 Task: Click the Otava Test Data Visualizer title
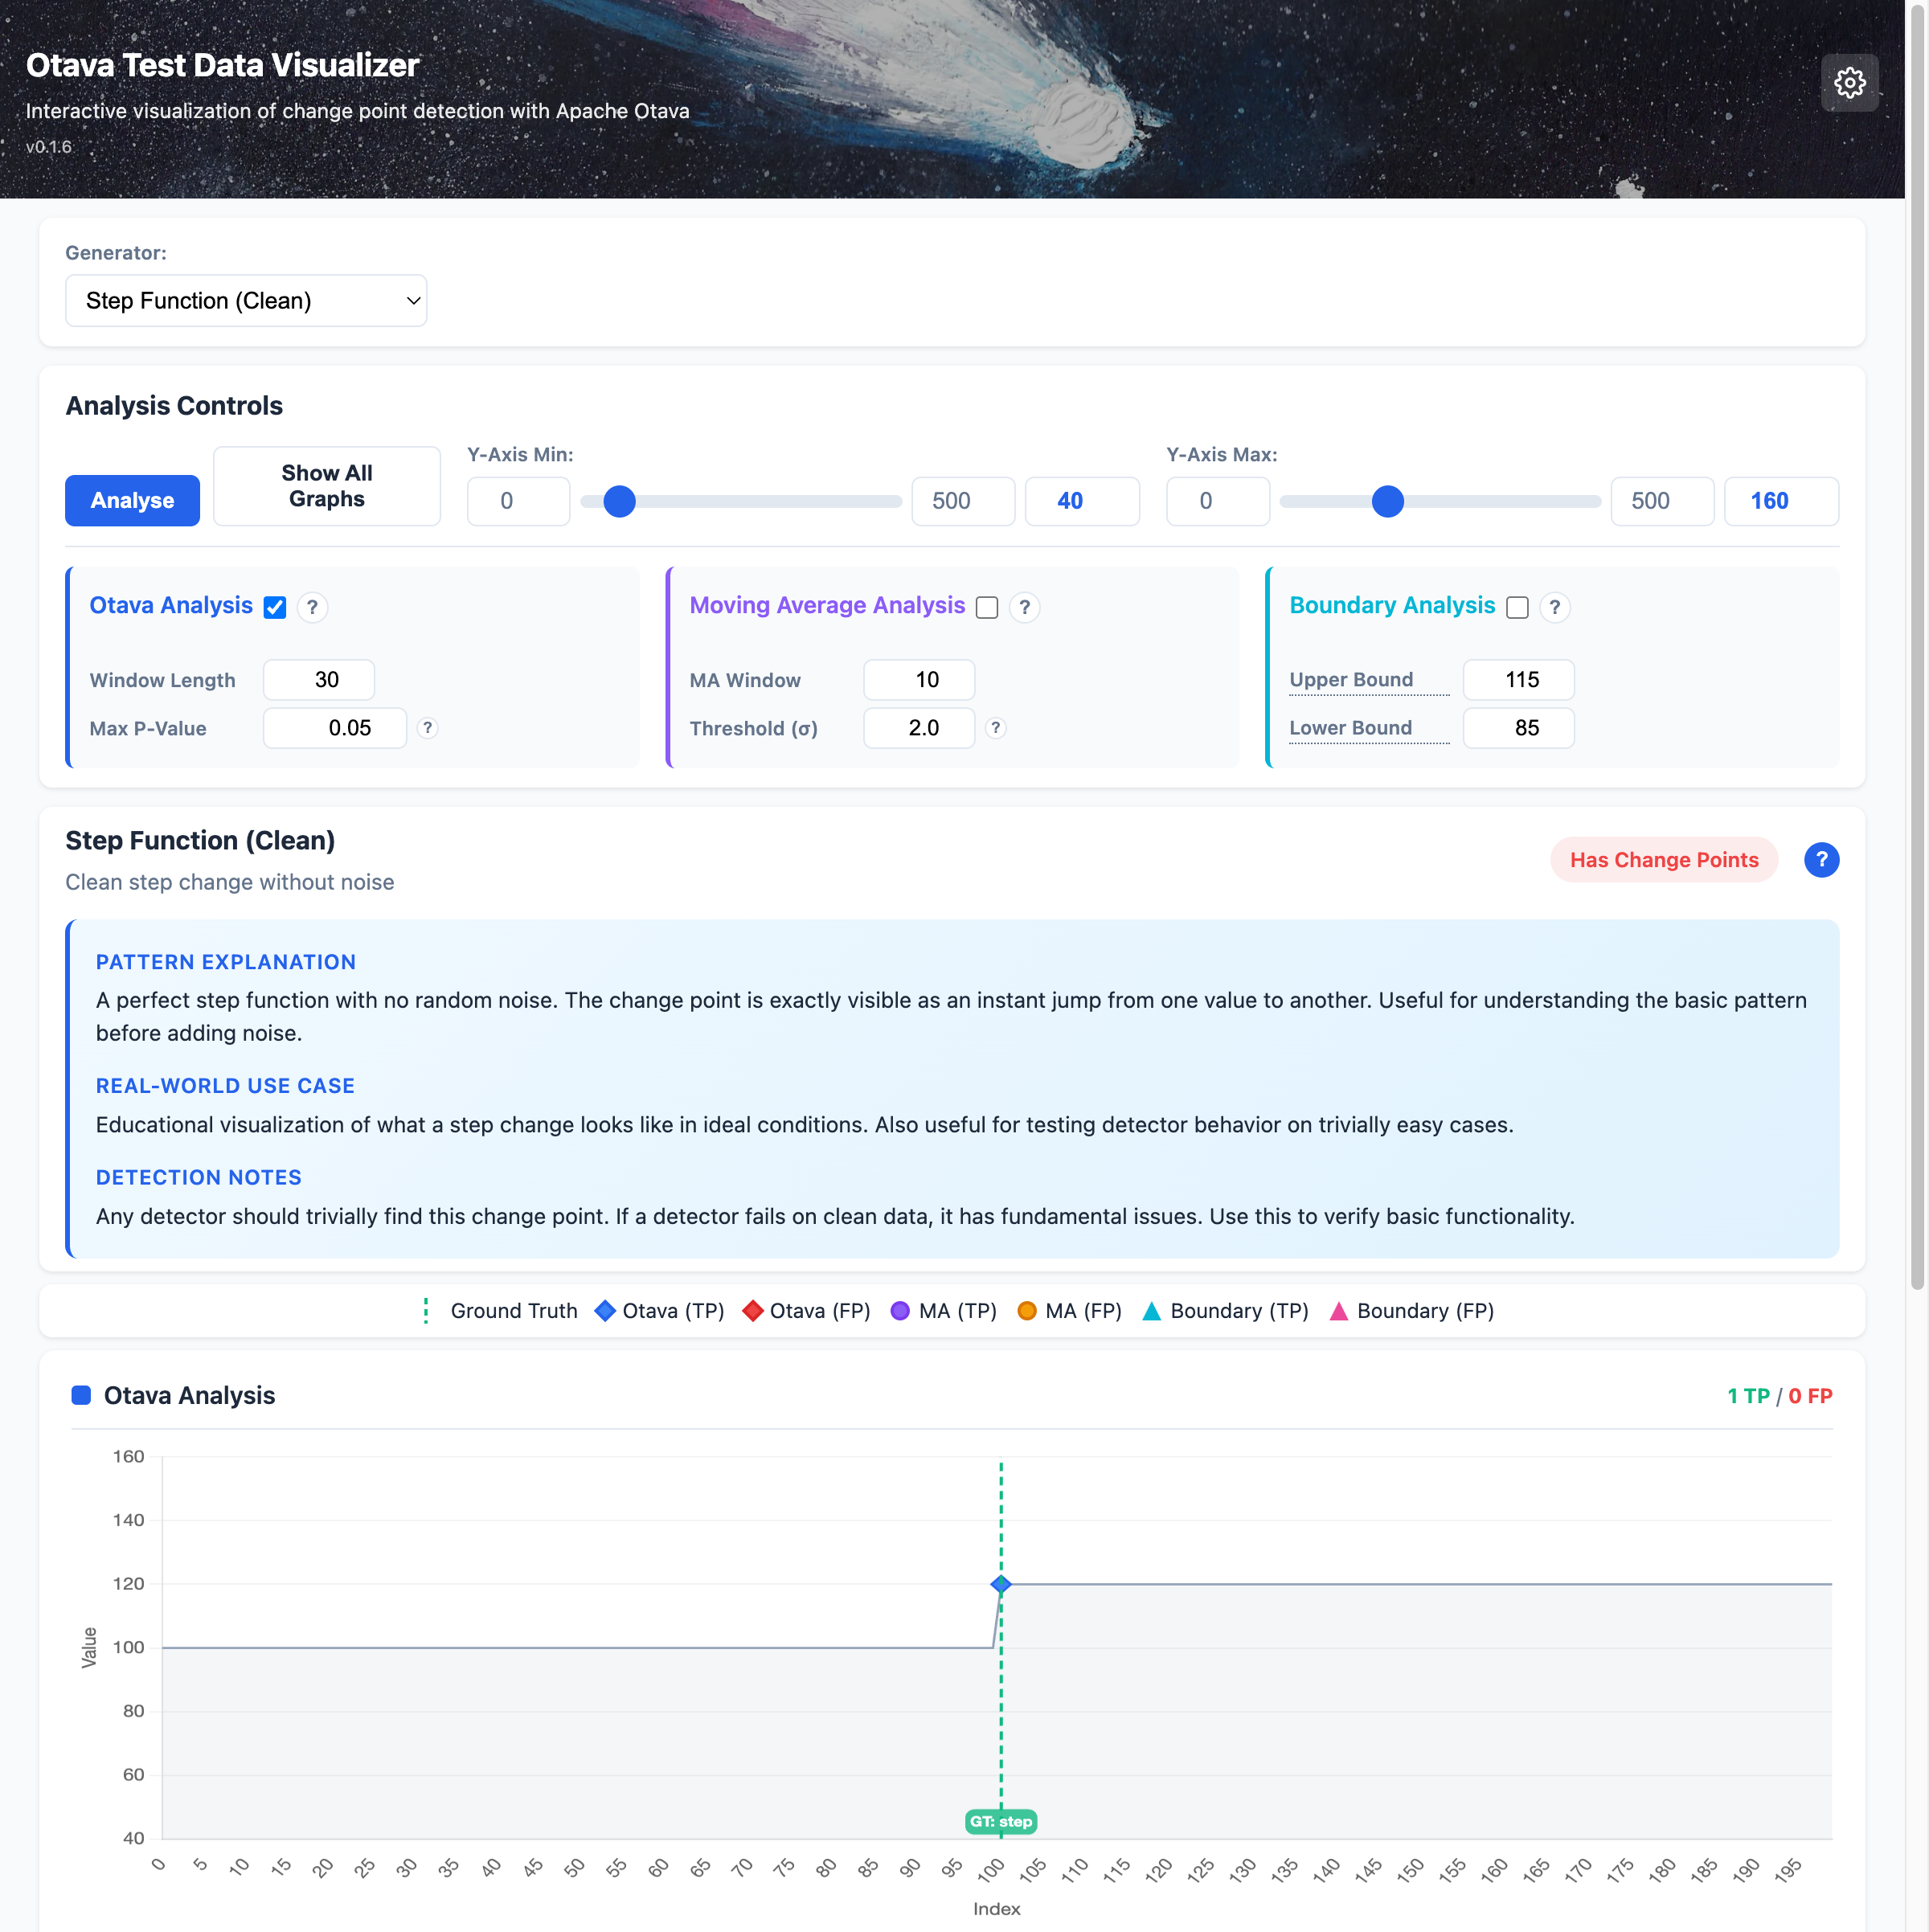coord(222,65)
